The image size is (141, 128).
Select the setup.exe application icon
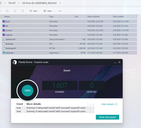coord(4,53)
